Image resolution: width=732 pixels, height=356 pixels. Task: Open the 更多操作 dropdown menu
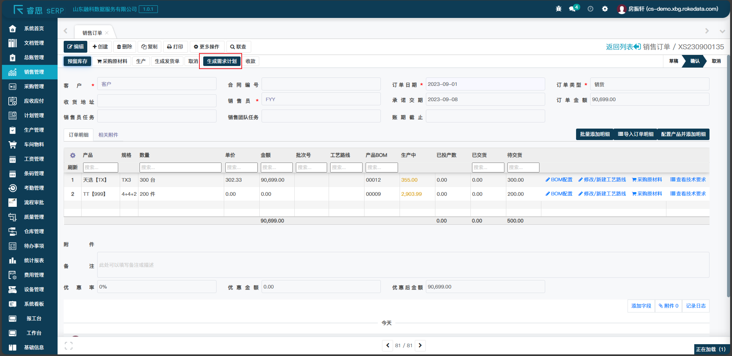point(207,47)
